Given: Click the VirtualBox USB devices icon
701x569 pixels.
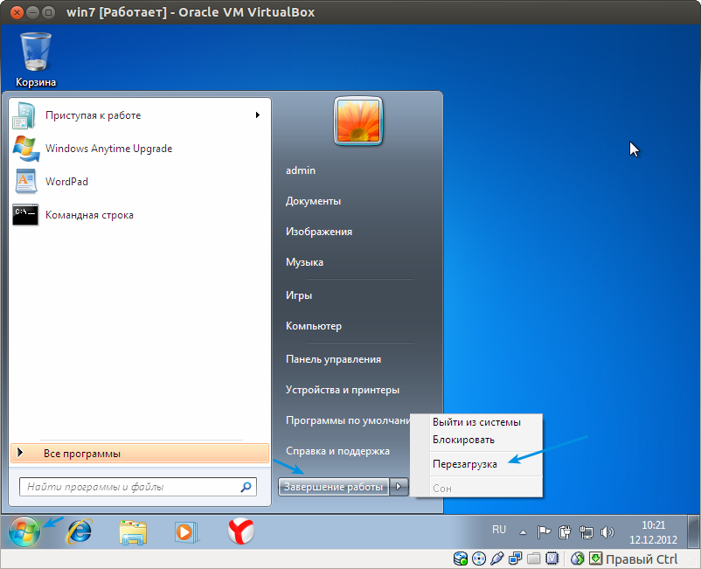Looking at the screenshot, I should click(x=497, y=559).
